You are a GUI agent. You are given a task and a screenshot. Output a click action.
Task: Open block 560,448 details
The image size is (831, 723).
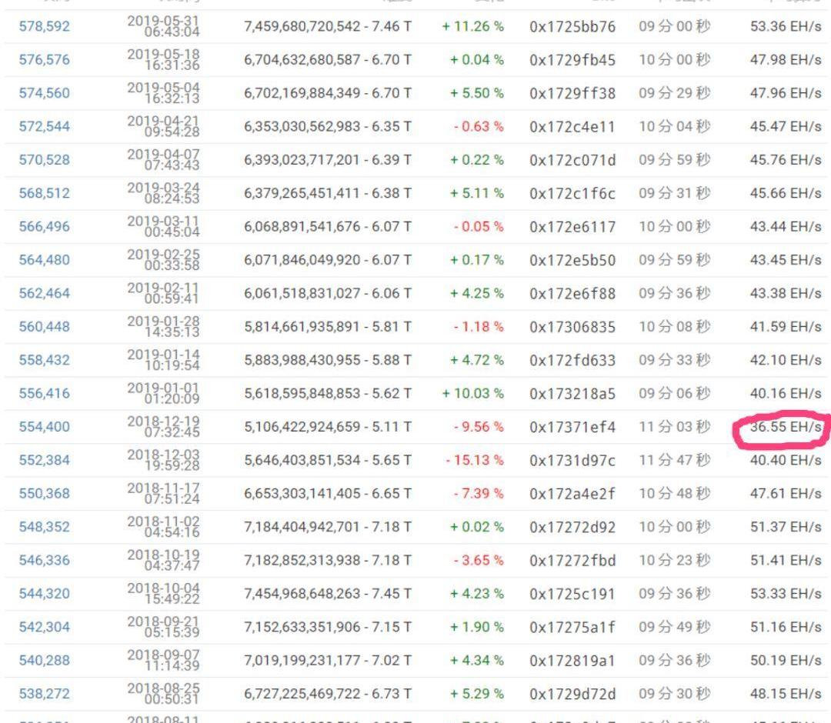(x=44, y=327)
